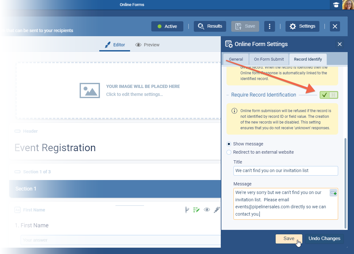Screen dimensions: 354x254
Task: Open the user profile avatar
Action: [348, 5]
